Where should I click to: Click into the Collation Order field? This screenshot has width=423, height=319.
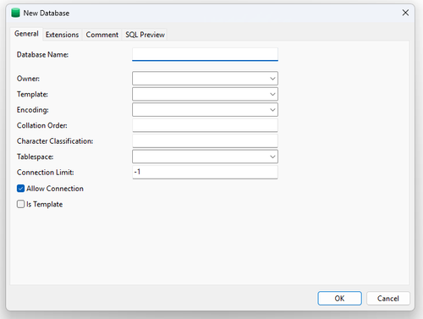[x=205, y=125]
